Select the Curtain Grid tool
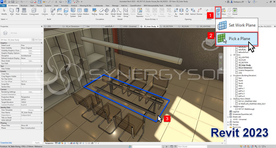Screen dimensions: 276x148 (x=79, y=12)
